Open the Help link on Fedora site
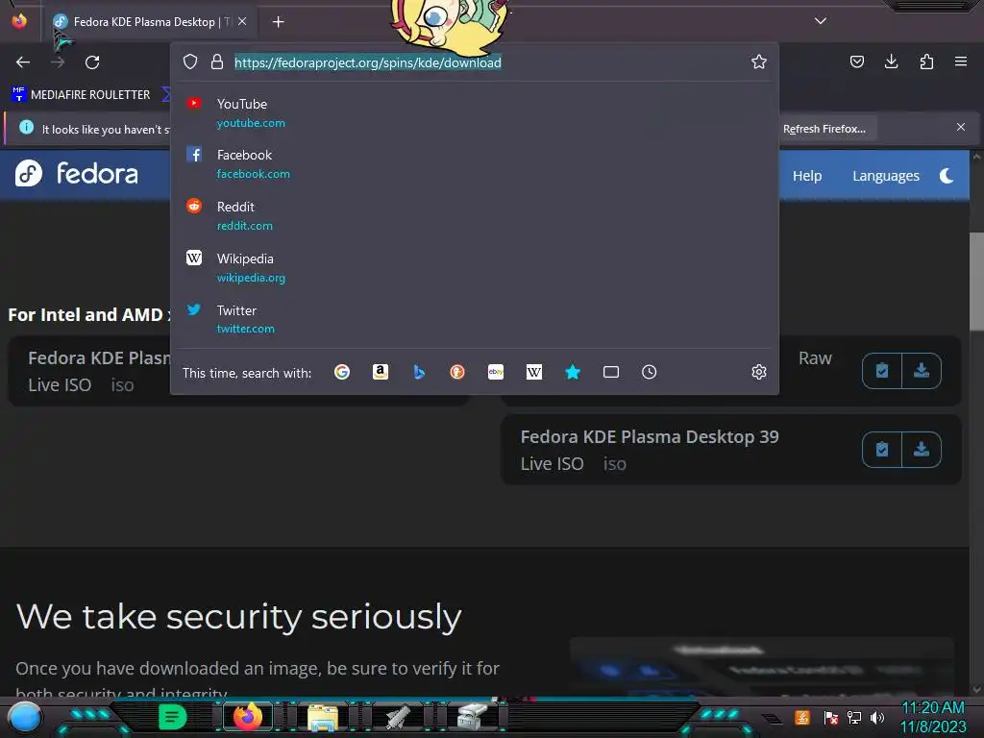The image size is (984, 738). pos(807,176)
